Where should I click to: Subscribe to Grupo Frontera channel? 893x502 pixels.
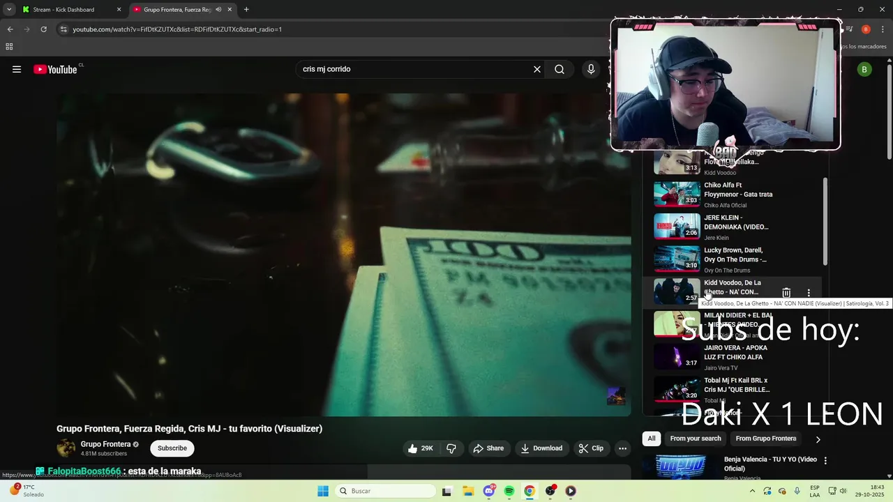(x=172, y=448)
